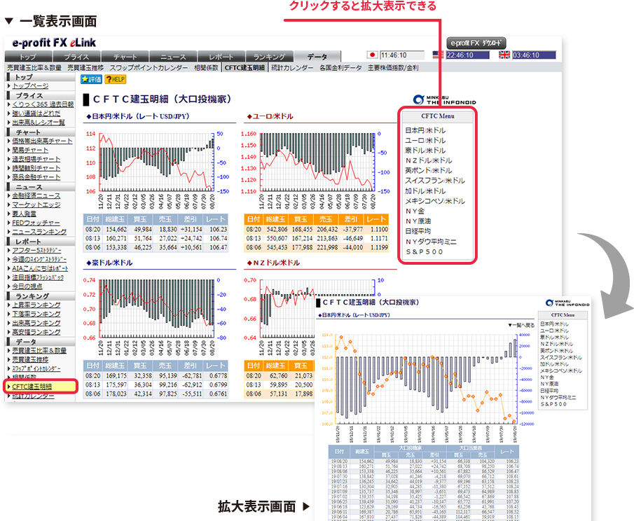The height and width of the screenshot is (521, 634).
Task: Select ＮＹ金 in the list view CFTC Menu
Action: tap(415, 211)
